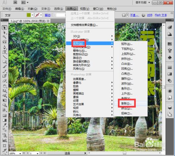The width and height of the screenshot is (175, 156).
Task: Select the Pencil tool
Action: [x=5, y=71]
